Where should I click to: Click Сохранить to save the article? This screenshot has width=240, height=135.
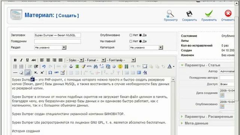click(x=189, y=16)
